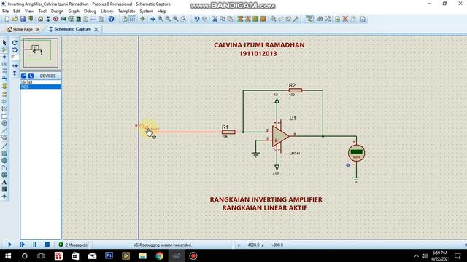Click the Open Project folder icon
The height and width of the screenshot is (262, 467).
click(15, 19)
